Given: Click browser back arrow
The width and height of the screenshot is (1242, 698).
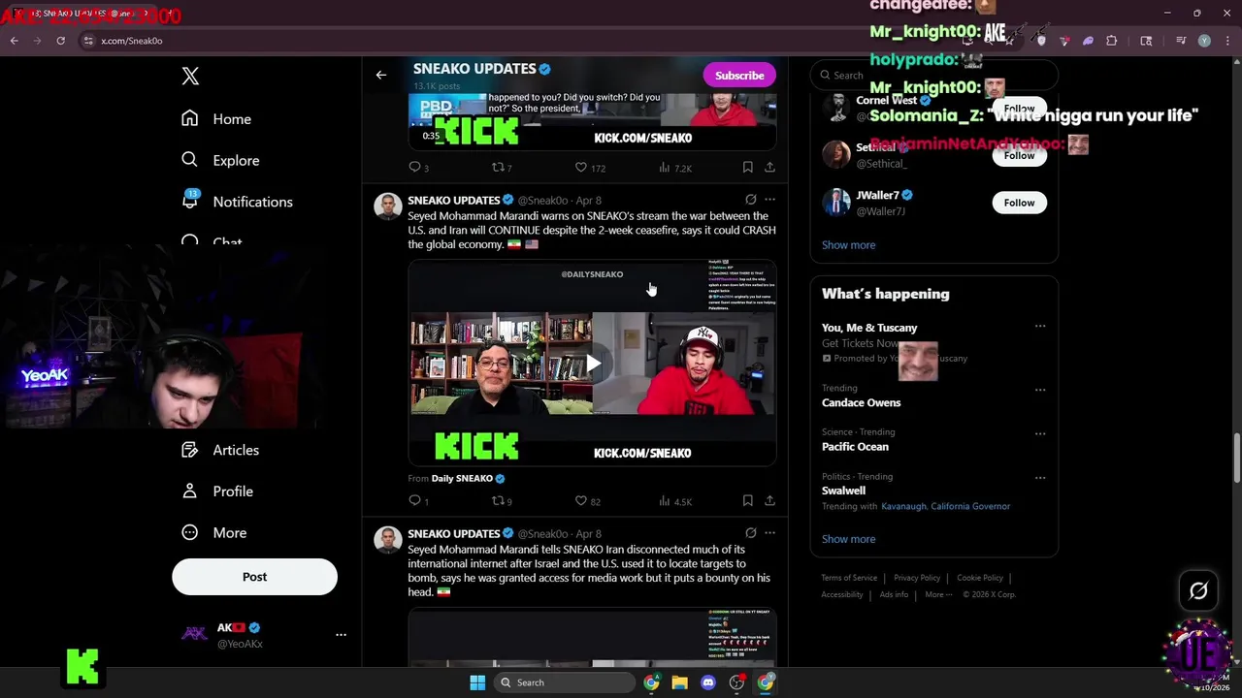Looking at the screenshot, I should pyautogui.click(x=15, y=41).
